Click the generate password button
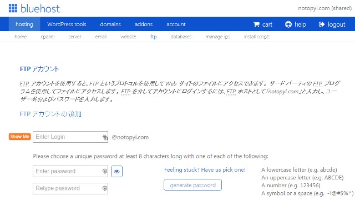Screen dimensions: 355x200 point(192,185)
